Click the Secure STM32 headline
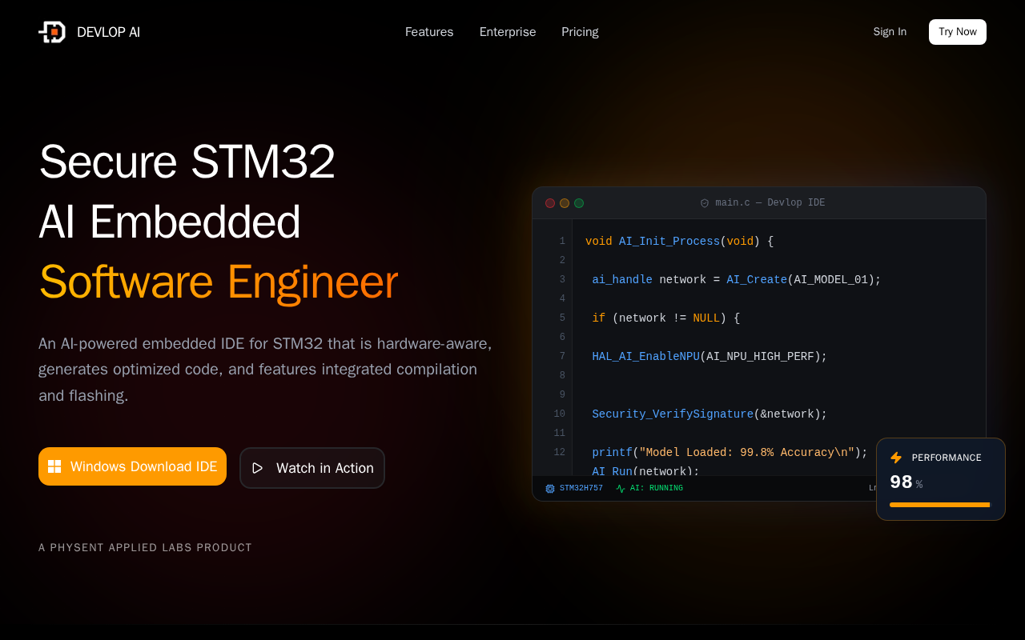This screenshot has width=1025, height=640. (x=187, y=162)
